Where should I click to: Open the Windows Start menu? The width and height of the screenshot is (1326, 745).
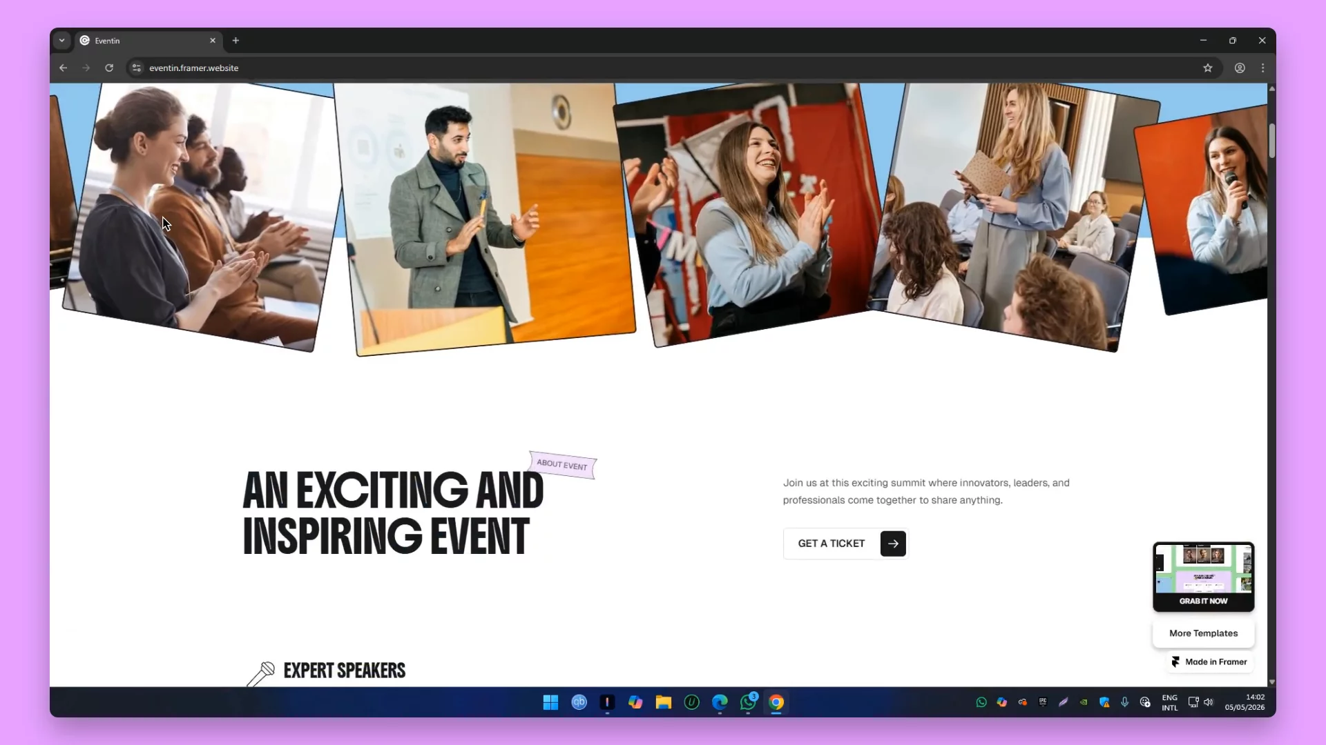click(x=550, y=702)
